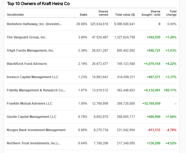Image resolution: width=186 pixels, height=153 pixels.
Task: Click the 1.05% stake cell
Action: [x=83, y=104]
